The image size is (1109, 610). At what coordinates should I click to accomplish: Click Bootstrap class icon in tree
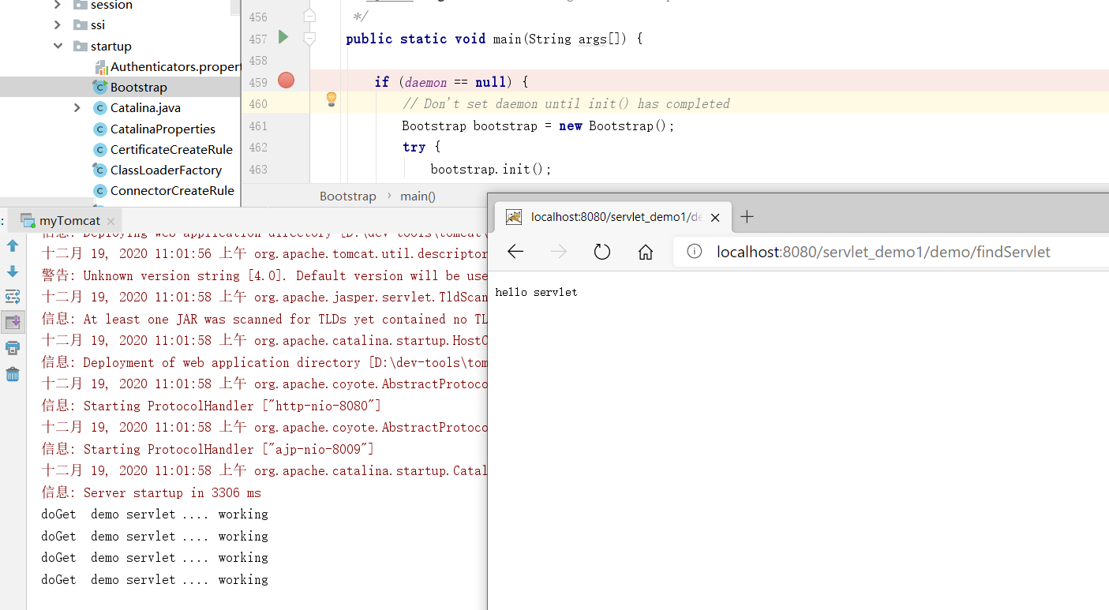click(x=99, y=87)
